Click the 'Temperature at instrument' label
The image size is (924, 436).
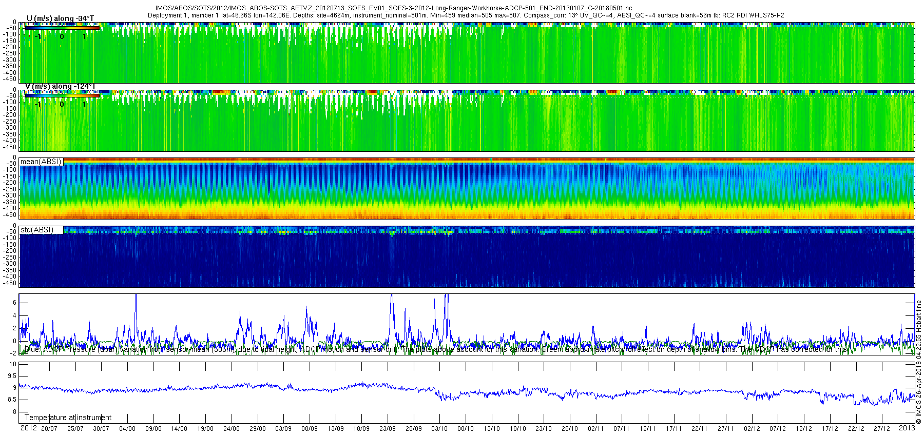pyautogui.click(x=68, y=418)
